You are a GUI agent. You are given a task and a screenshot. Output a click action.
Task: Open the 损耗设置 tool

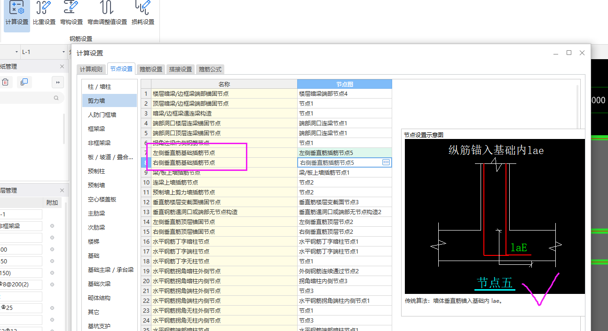[143, 14]
